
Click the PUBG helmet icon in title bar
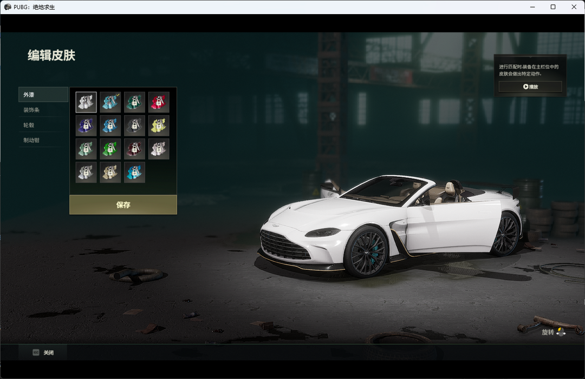[8, 7]
